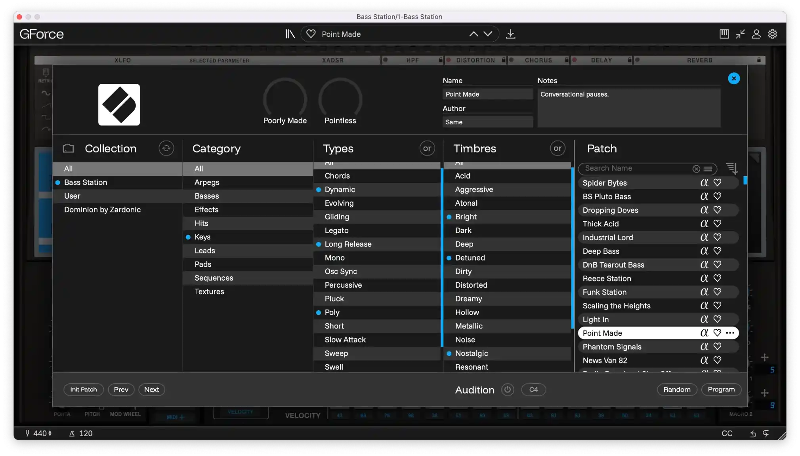Click the Random button

pos(677,389)
